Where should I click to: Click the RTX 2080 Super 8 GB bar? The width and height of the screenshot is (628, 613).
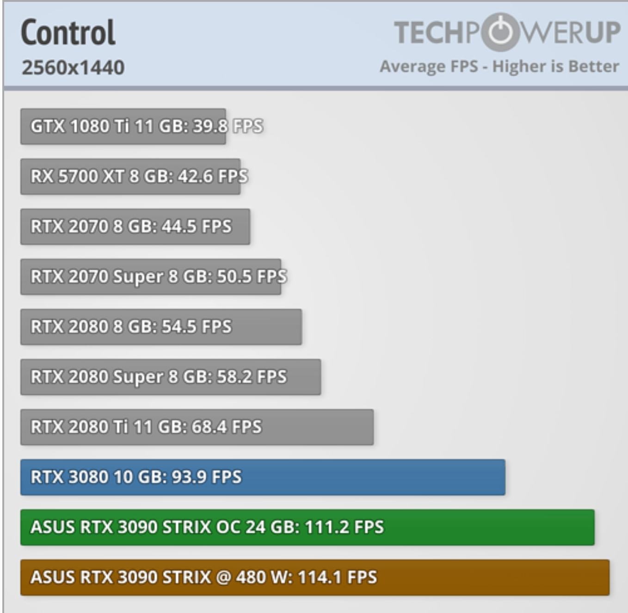(171, 377)
